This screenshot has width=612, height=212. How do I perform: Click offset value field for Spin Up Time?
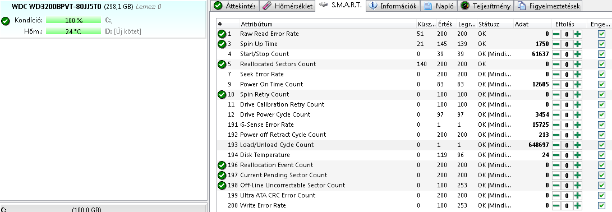pos(567,44)
